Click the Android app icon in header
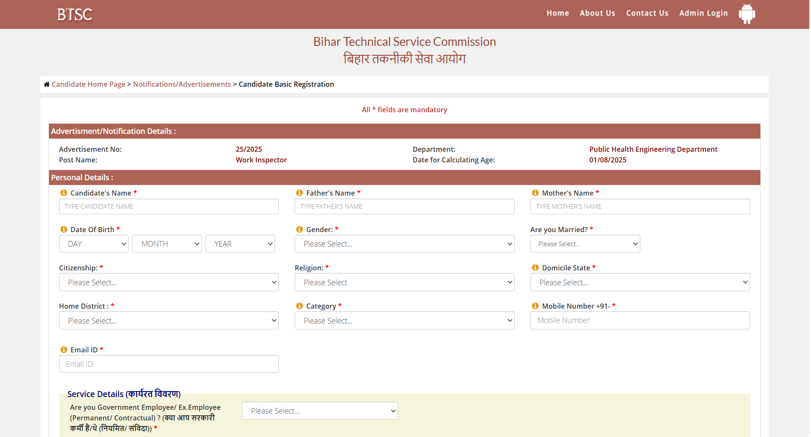 coord(747,14)
